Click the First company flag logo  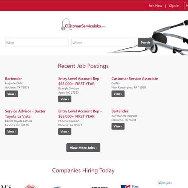(130, 186)
